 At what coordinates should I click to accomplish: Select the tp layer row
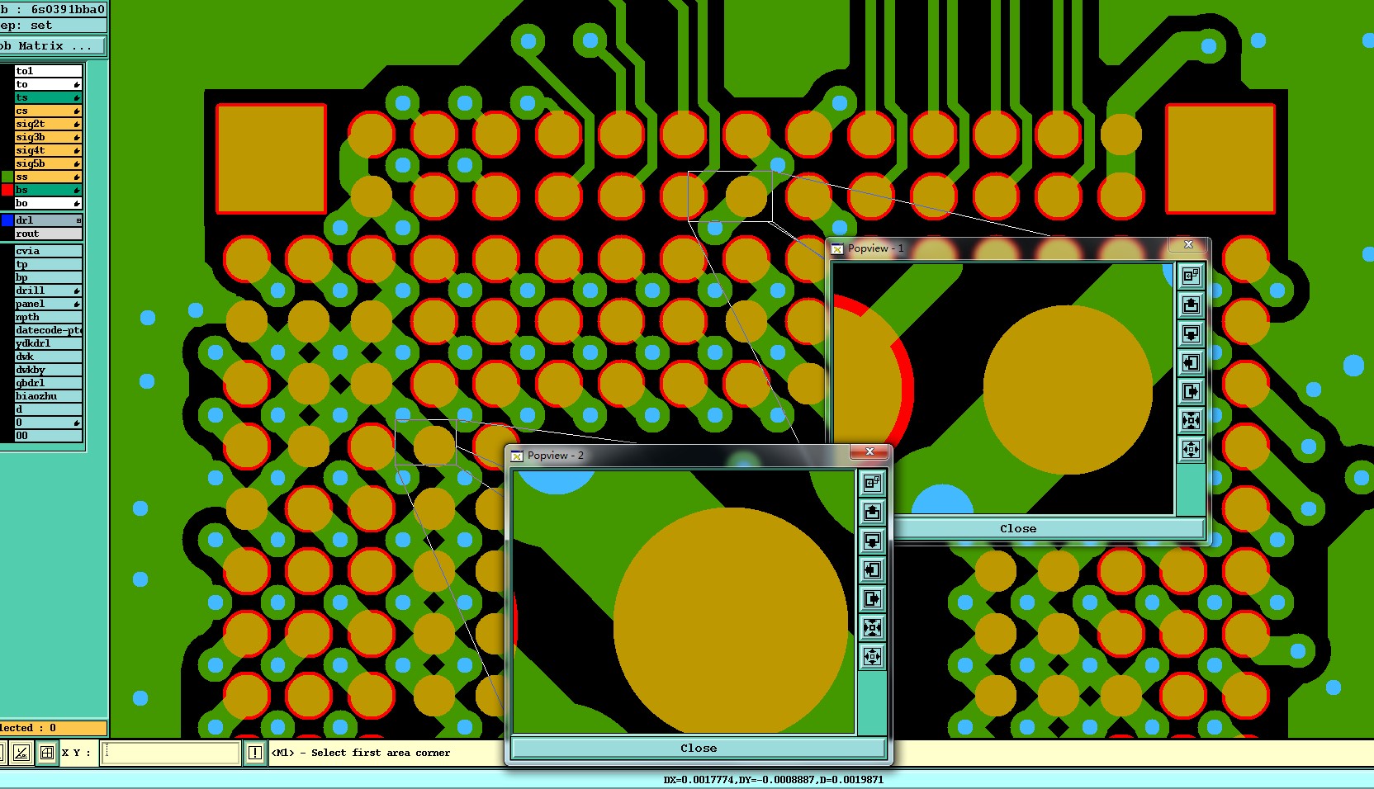[49, 264]
